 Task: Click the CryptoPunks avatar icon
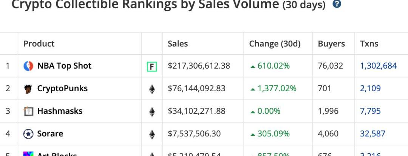(x=28, y=89)
